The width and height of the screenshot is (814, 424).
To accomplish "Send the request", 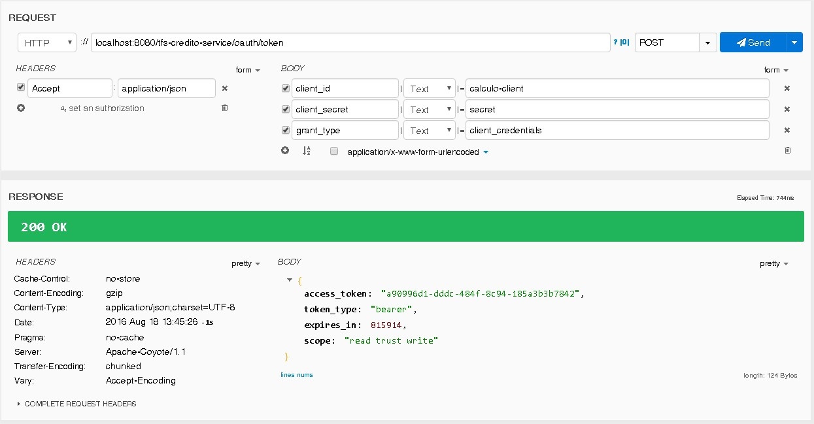I will [753, 42].
